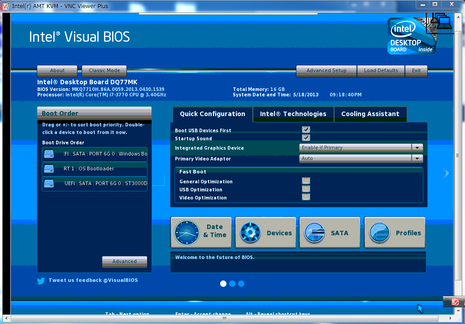Click the system time 09:18:40PM

(345, 95)
